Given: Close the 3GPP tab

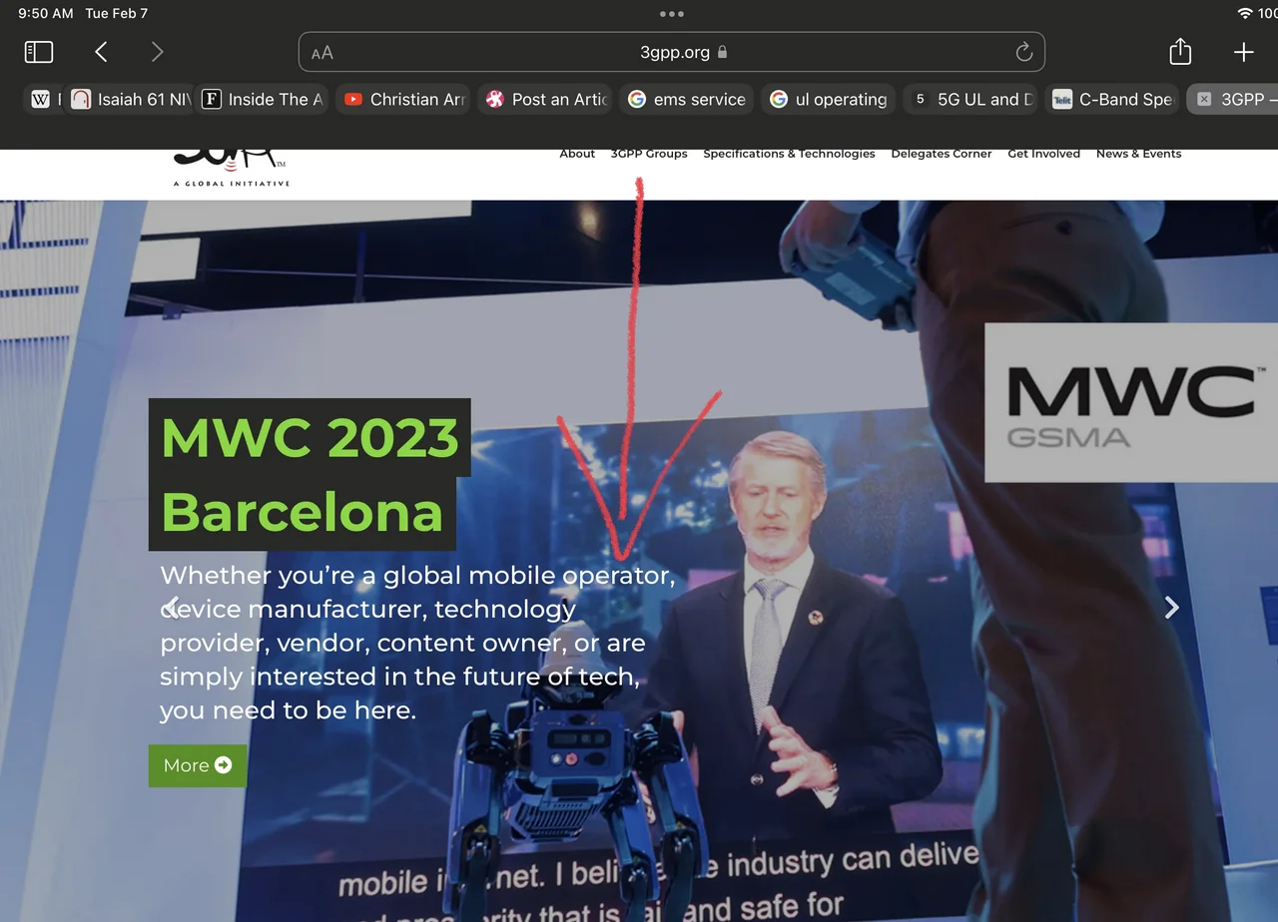Looking at the screenshot, I should coord(1204,99).
